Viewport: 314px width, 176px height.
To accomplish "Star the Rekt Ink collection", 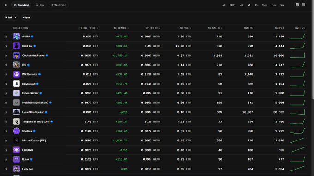I will pos(6,46).
